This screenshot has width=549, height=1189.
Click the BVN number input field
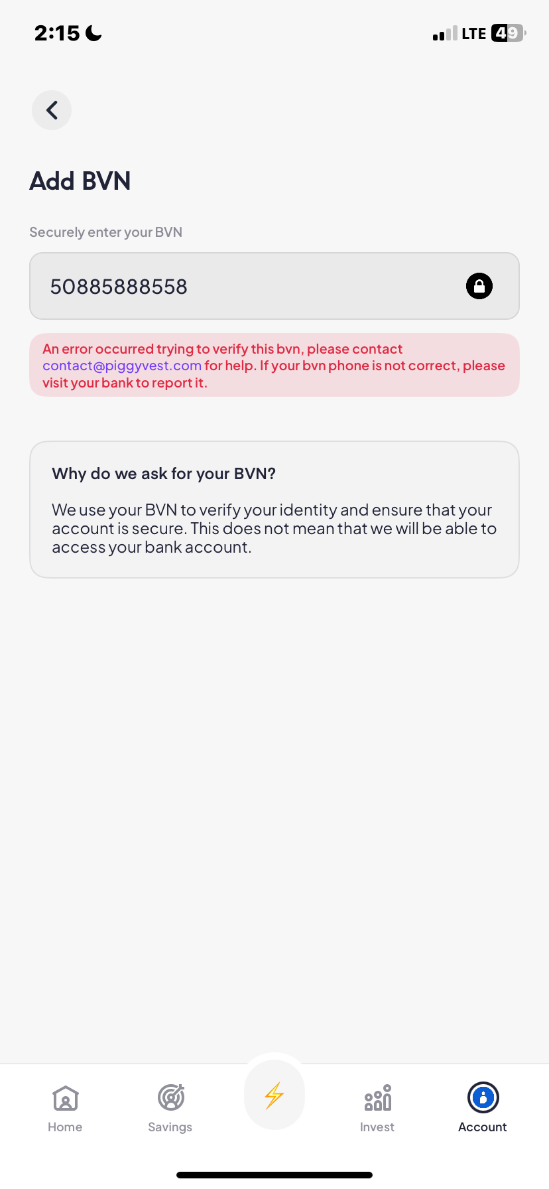[252, 286]
